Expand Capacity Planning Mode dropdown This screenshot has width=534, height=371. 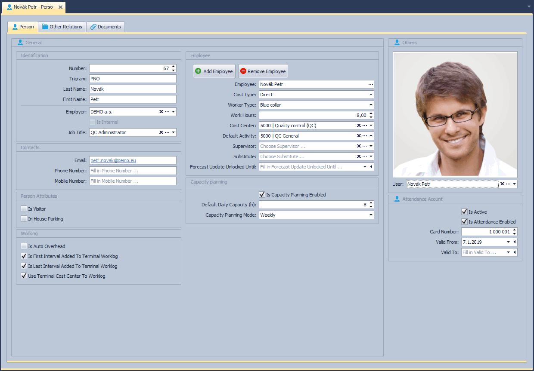[x=371, y=215]
